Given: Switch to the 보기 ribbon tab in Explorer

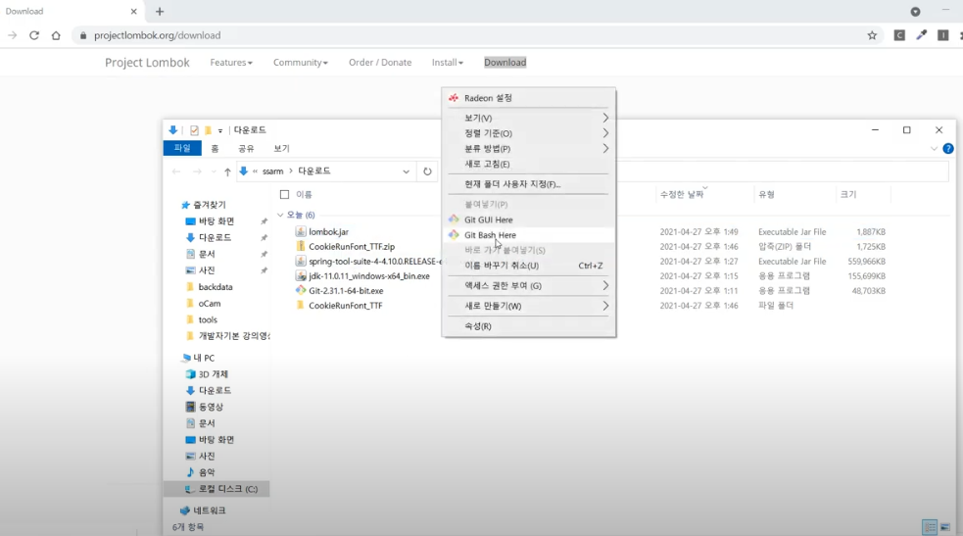Looking at the screenshot, I should (x=281, y=149).
